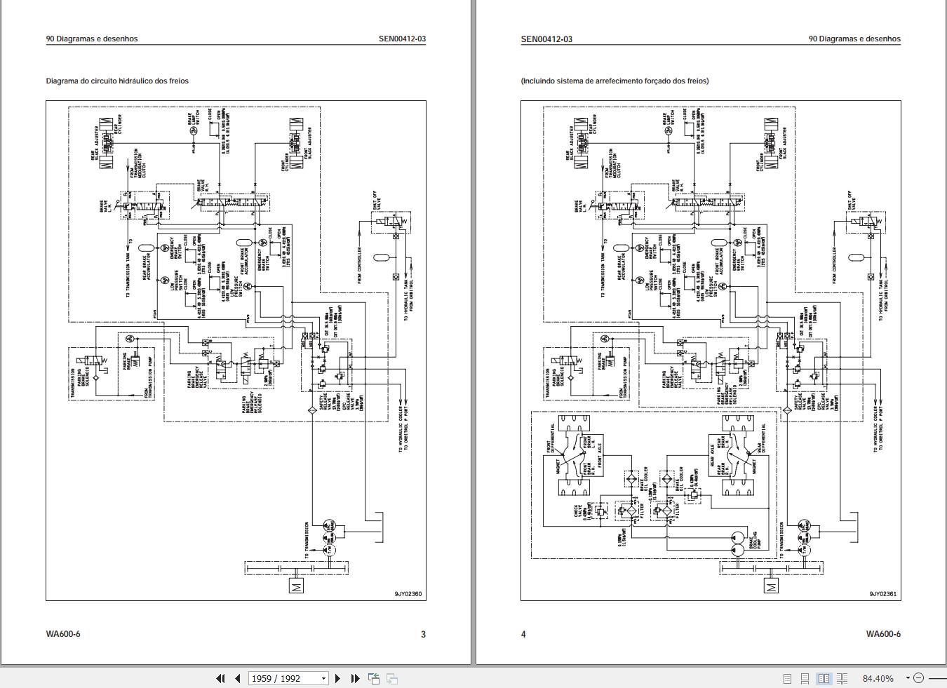Open the page number dropdown list
The width and height of the screenshot is (947, 688).
point(323,678)
